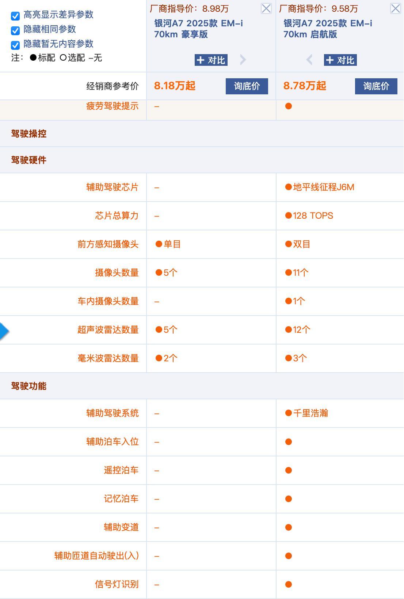This screenshot has width=404, height=599.
Task: Ask lowest price for the 8.18万起 model
Action: tap(247, 86)
